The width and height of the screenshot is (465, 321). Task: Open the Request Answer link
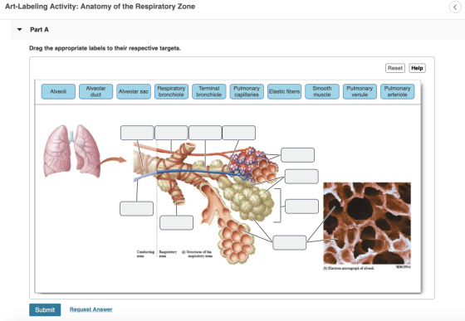91,309
